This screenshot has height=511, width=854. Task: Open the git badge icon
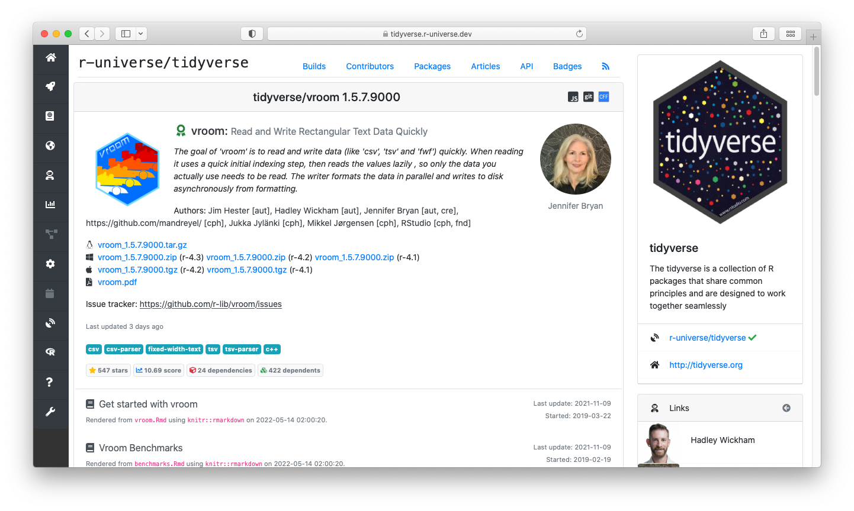tap(588, 97)
